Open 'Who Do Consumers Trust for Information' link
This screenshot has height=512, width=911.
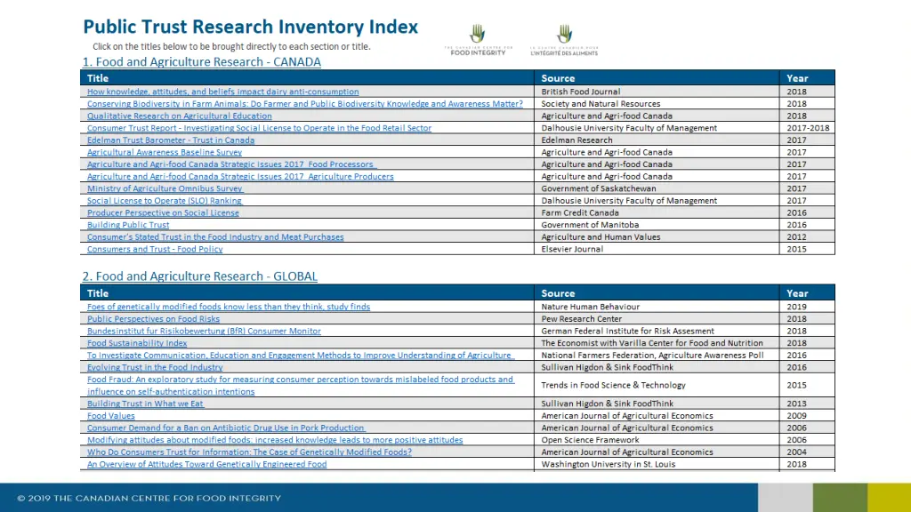pyautogui.click(x=249, y=452)
